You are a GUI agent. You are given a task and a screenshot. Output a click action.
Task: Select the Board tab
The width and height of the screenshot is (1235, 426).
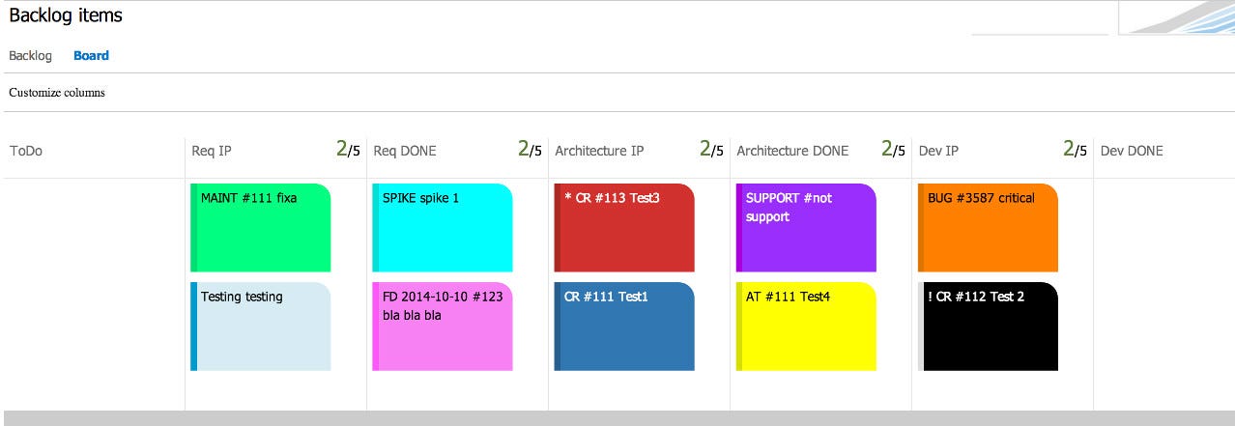click(91, 56)
